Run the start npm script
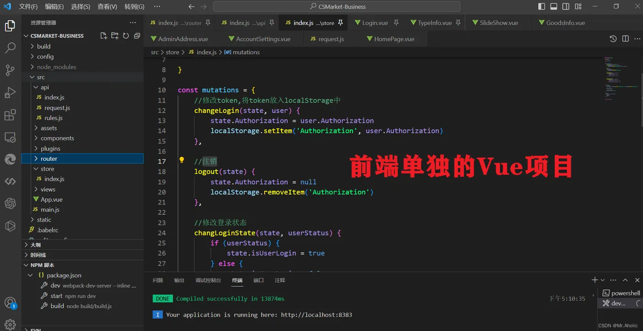This screenshot has width=643, height=331. tap(83, 296)
